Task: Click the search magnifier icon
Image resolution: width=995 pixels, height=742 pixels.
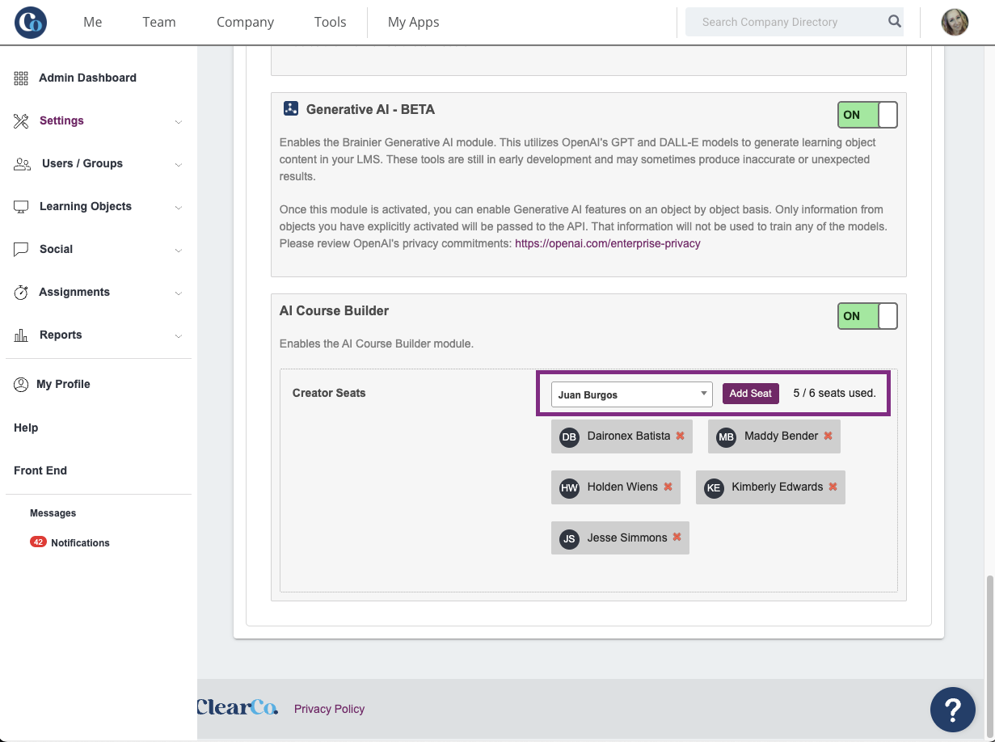Action: [895, 22]
